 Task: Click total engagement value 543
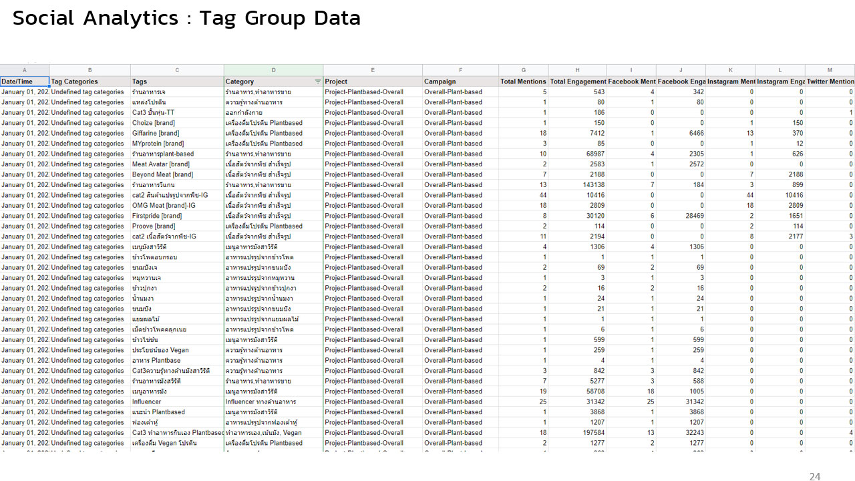[578, 92]
